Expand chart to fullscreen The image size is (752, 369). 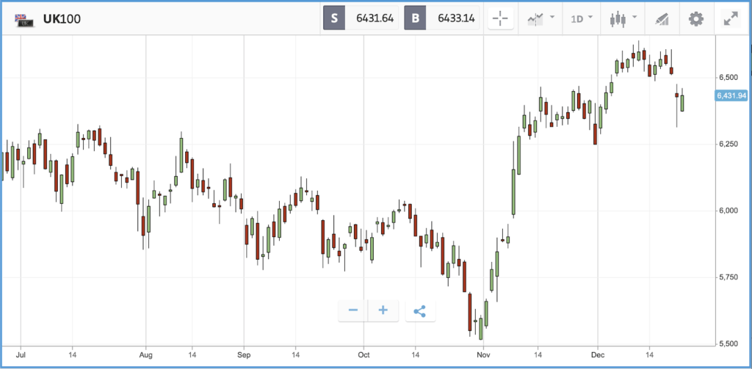click(731, 19)
